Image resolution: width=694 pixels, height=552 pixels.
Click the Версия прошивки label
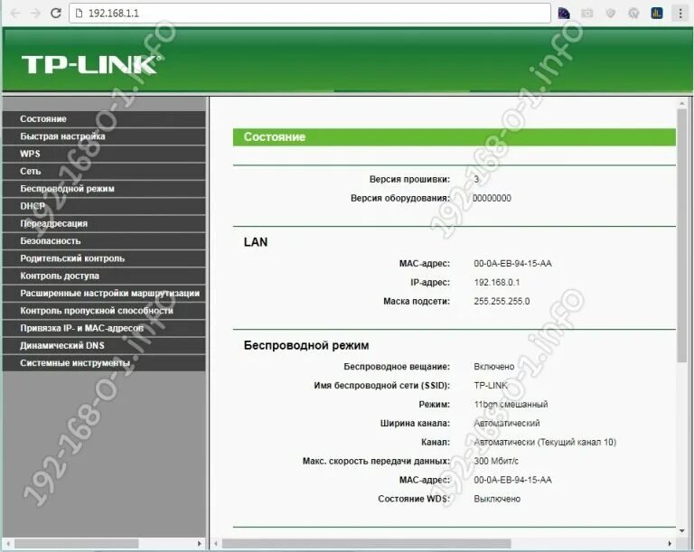point(409,179)
